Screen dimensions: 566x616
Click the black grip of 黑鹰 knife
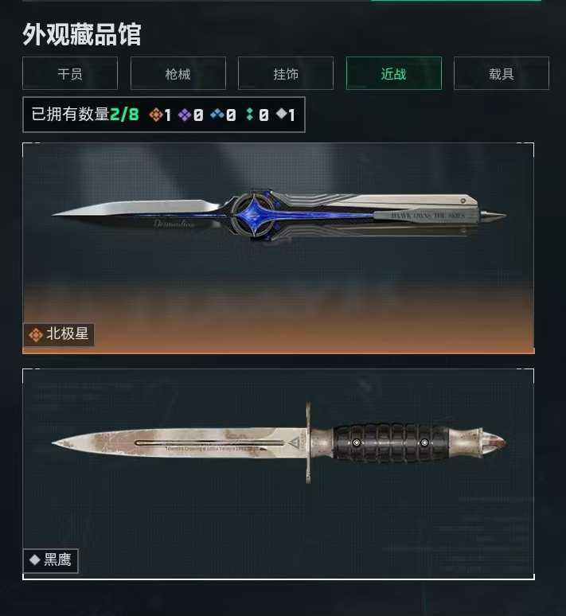[391, 443]
